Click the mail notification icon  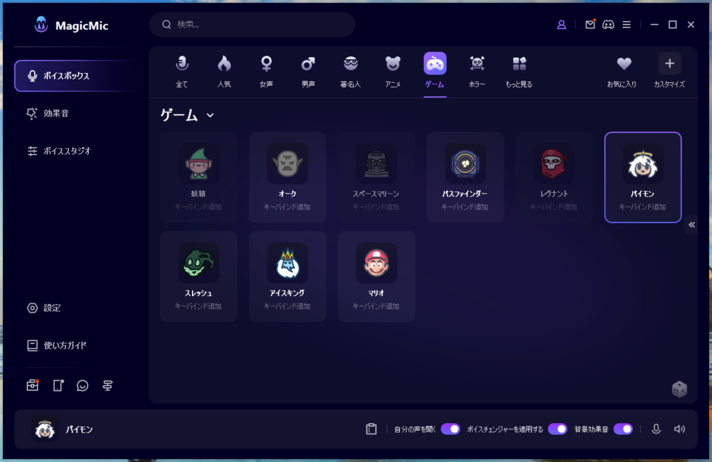(x=590, y=24)
